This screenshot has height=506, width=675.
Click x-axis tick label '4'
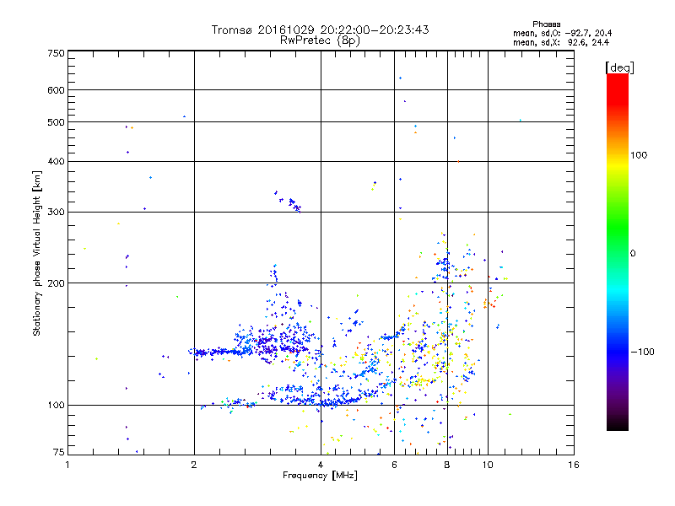pos(321,465)
